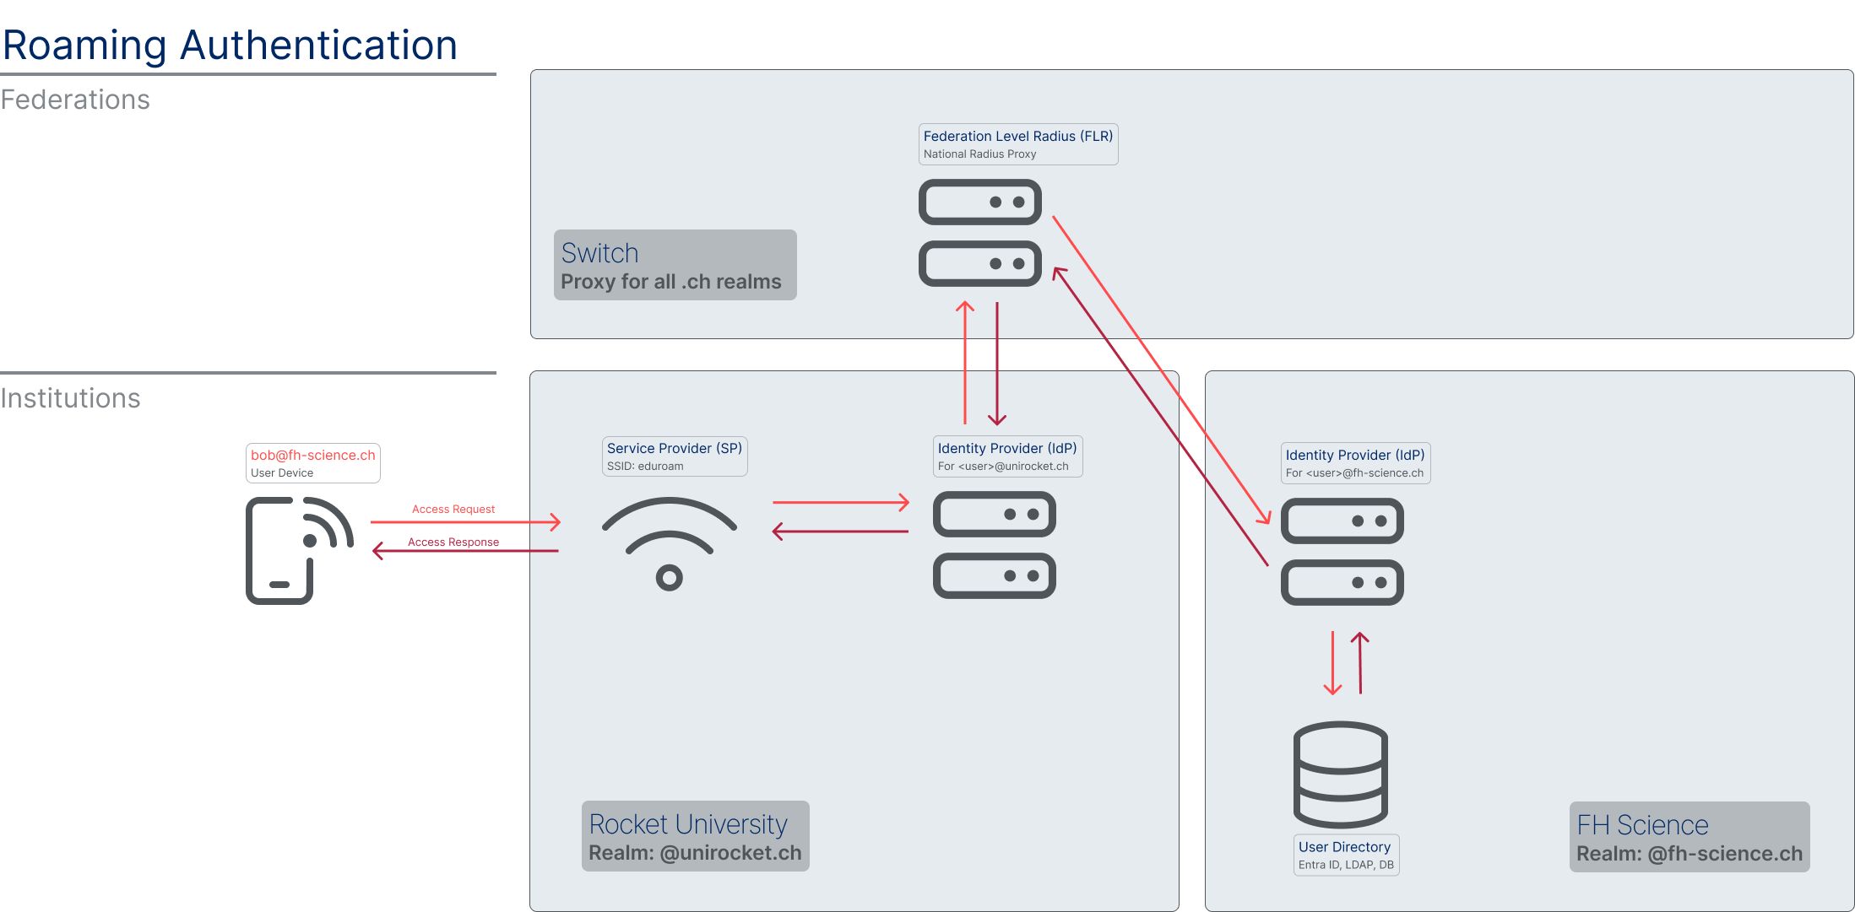Image resolution: width=1855 pixels, height=912 pixels.
Task: Click the Access Response arrow label
Action: coord(453,542)
